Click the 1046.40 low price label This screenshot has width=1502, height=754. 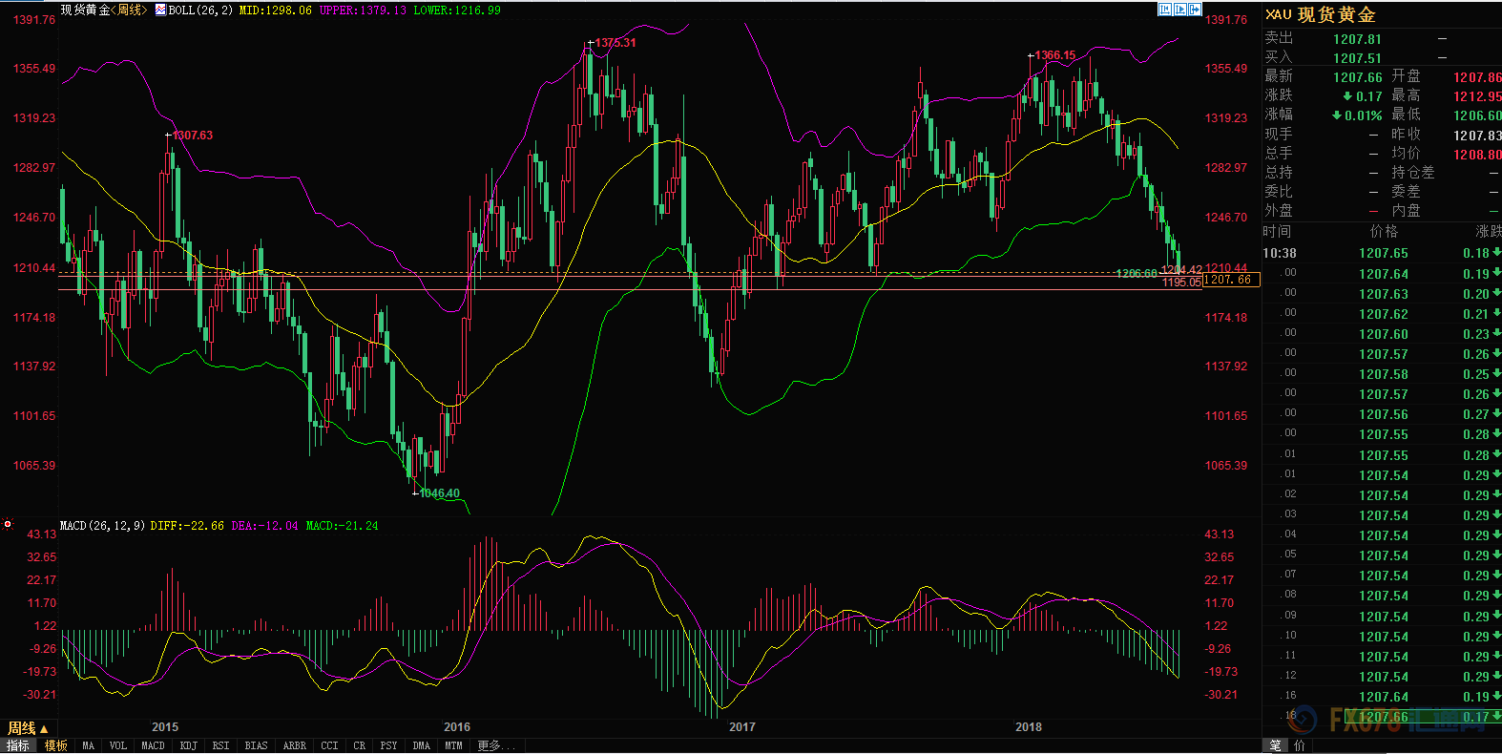pyautogui.click(x=440, y=493)
